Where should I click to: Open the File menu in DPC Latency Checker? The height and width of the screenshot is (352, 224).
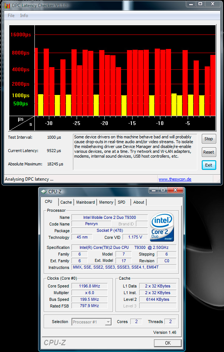point(11,16)
